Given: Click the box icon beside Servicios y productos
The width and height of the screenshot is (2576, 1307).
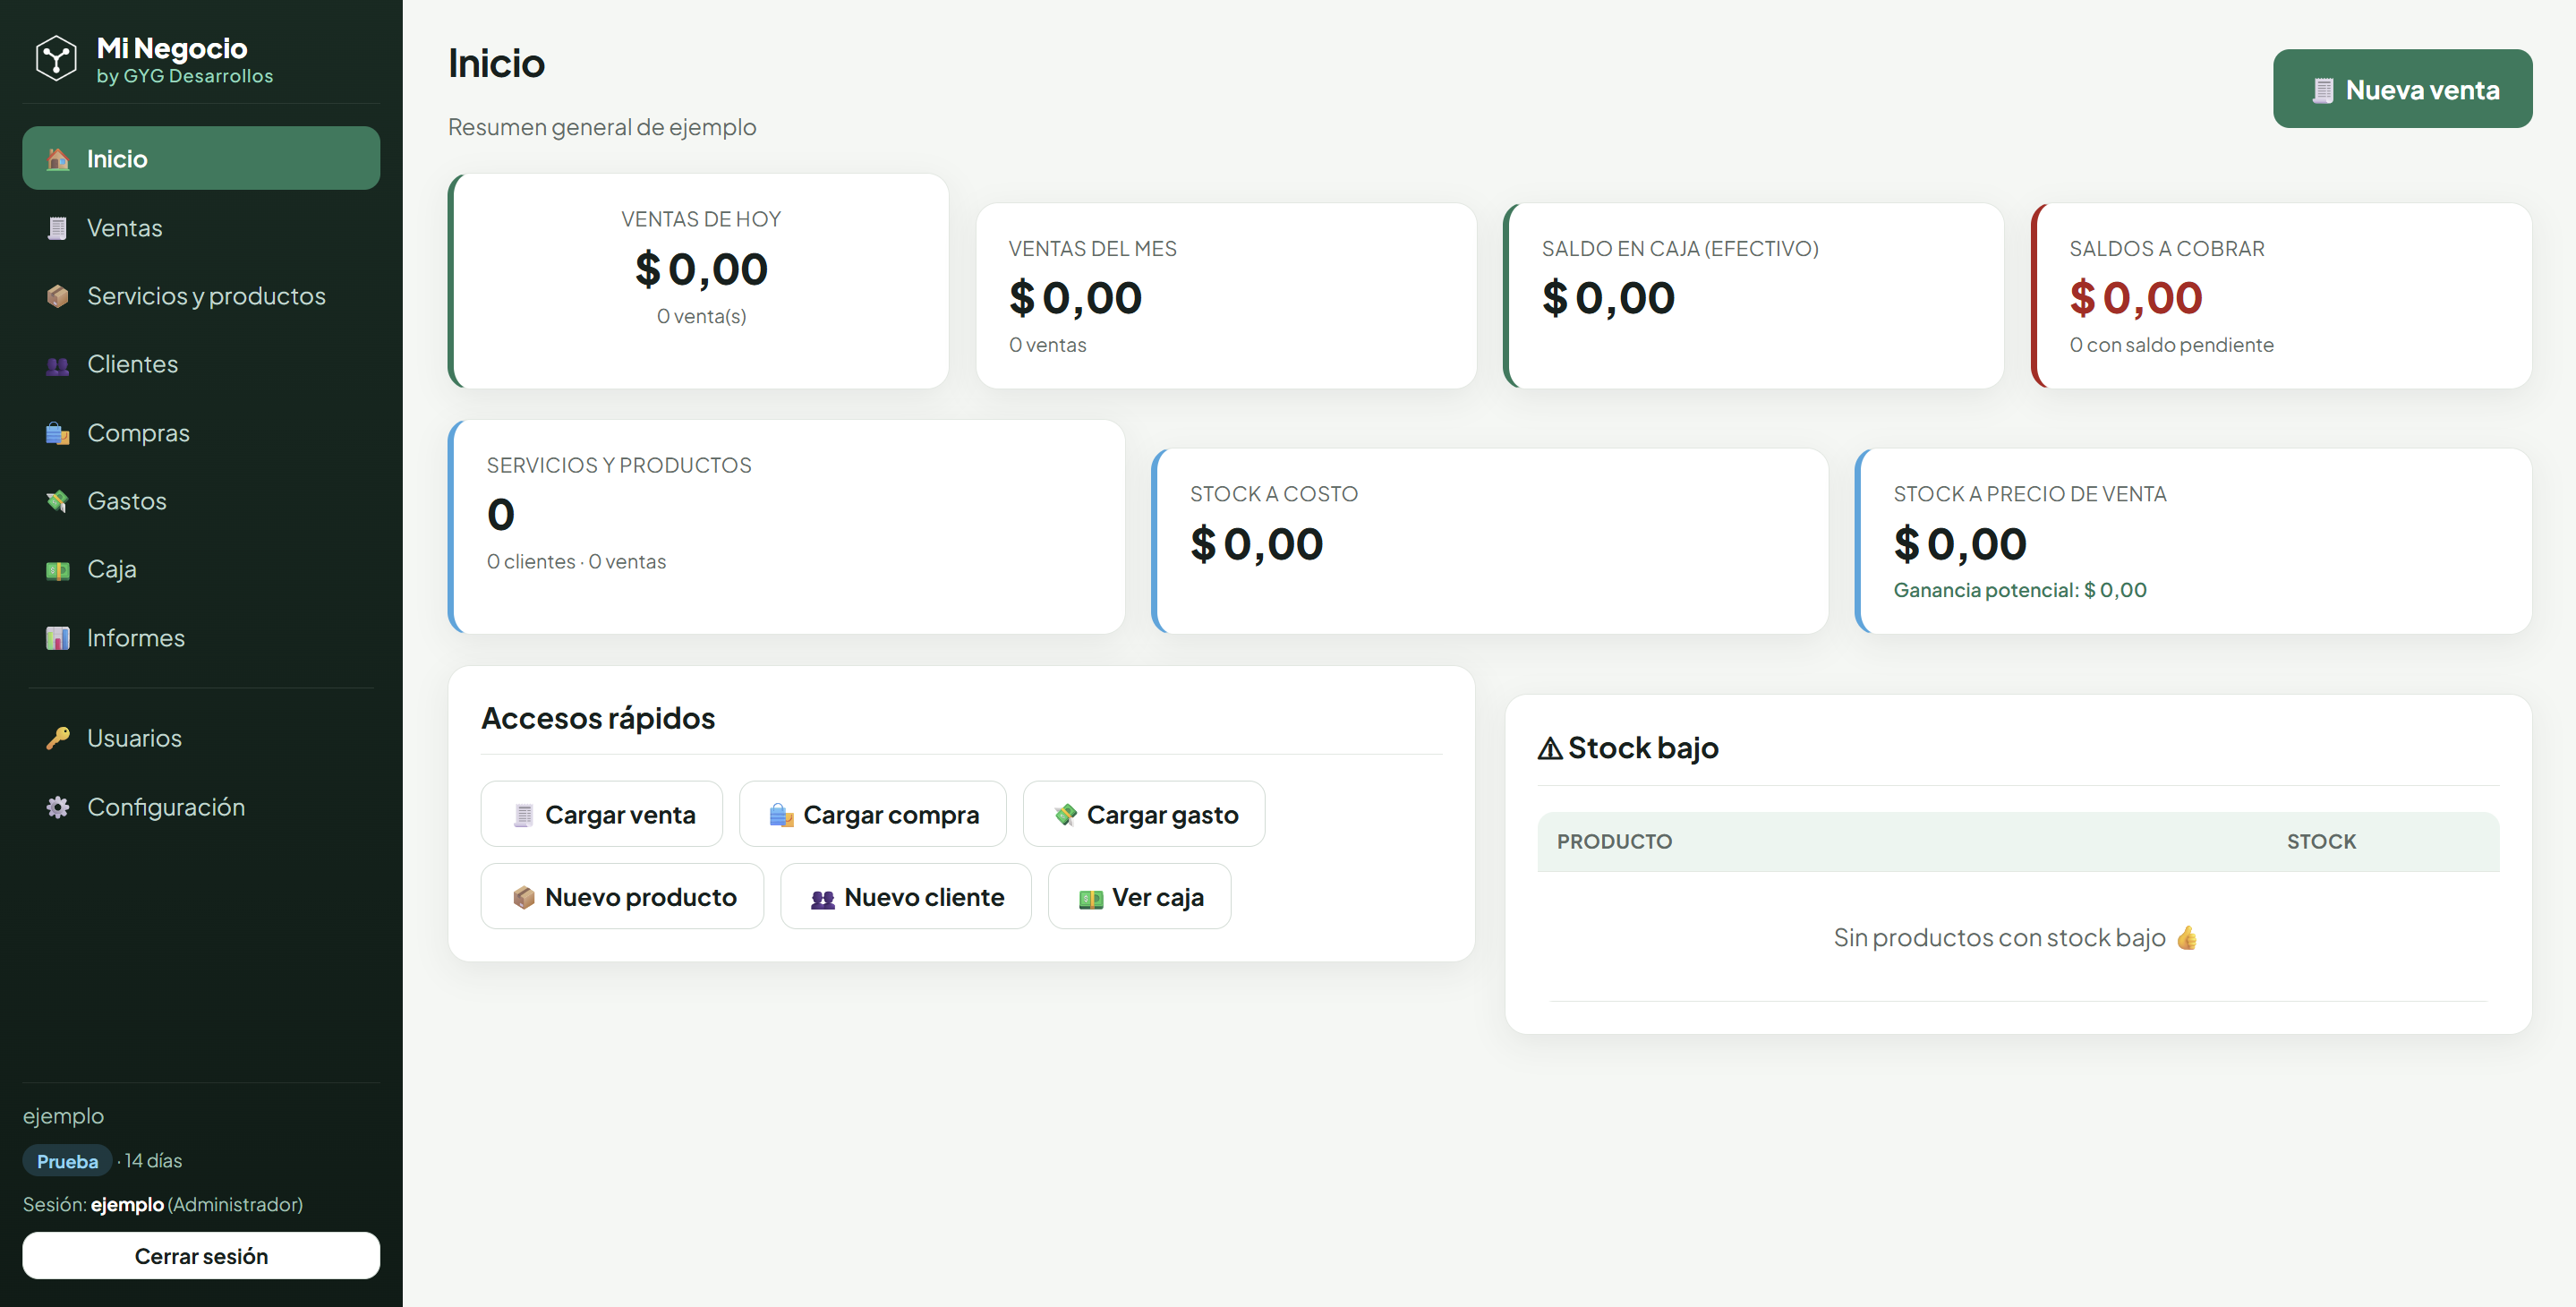Looking at the screenshot, I should click(x=58, y=296).
